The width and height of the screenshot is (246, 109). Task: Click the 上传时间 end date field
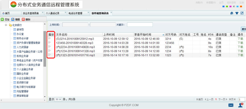click(103, 25)
